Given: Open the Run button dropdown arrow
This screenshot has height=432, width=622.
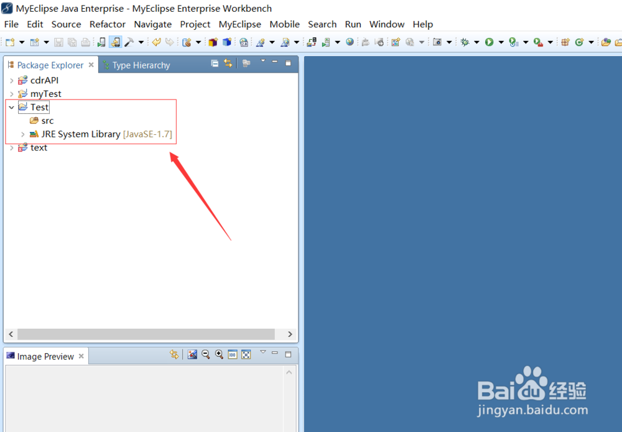Looking at the screenshot, I should pyautogui.click(x=501, y=42).
